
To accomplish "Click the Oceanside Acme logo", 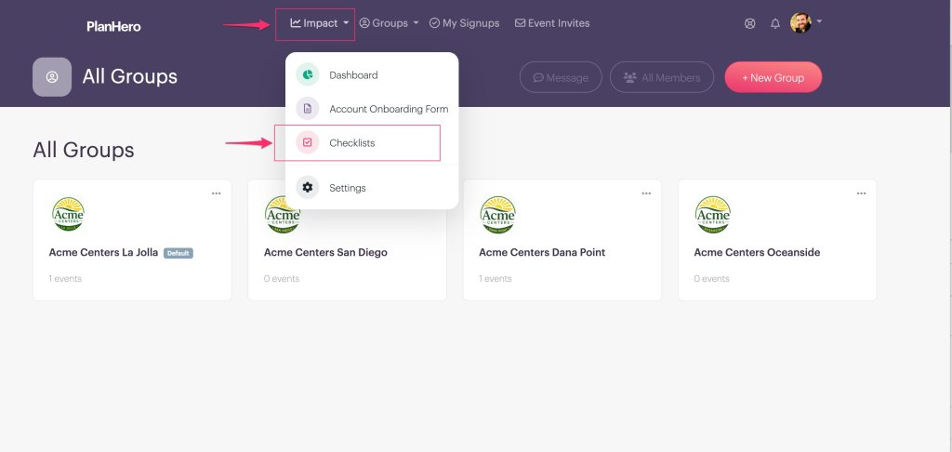I will click(x=713, y=215).
